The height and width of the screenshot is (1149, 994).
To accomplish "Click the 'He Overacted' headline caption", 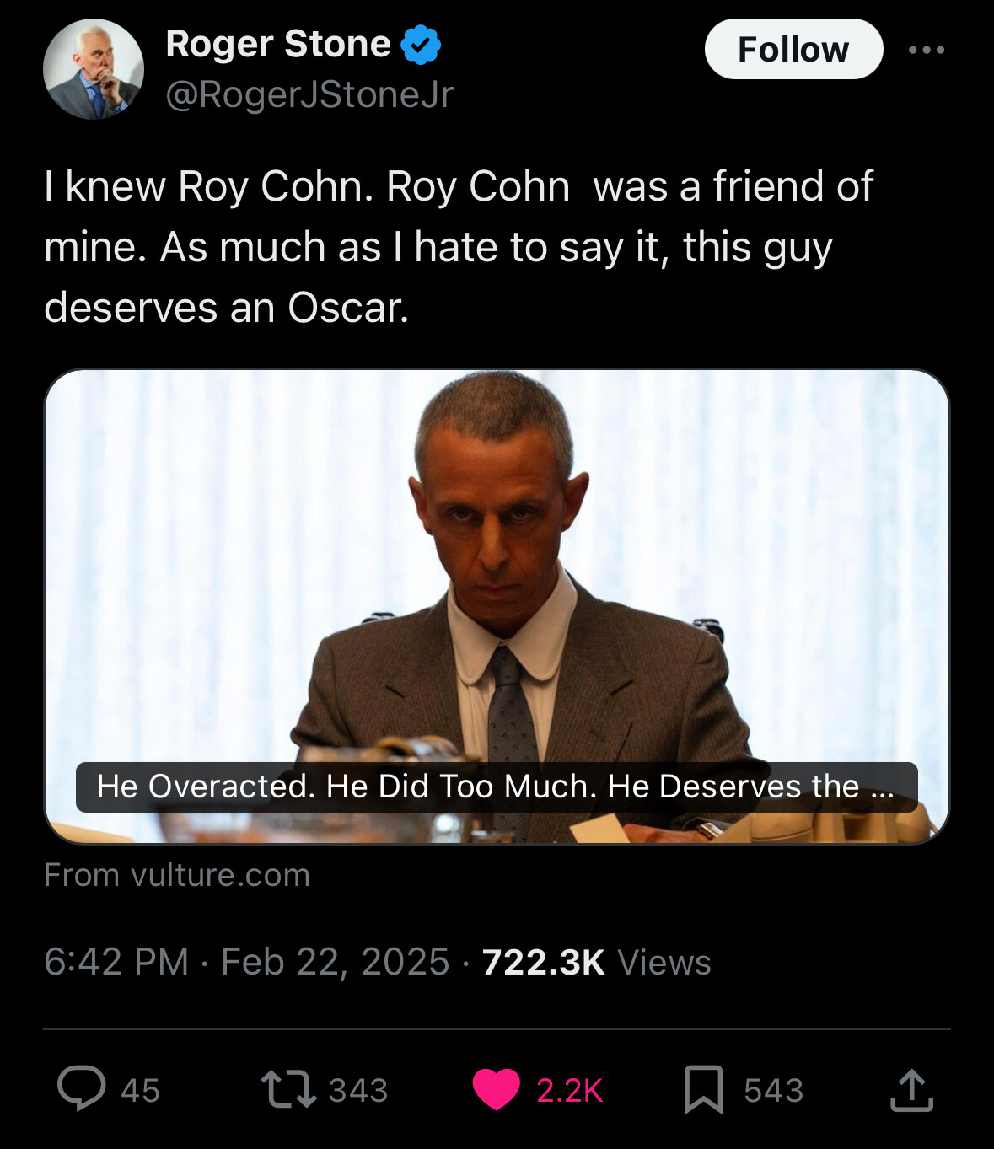I will tap(496, 787).
